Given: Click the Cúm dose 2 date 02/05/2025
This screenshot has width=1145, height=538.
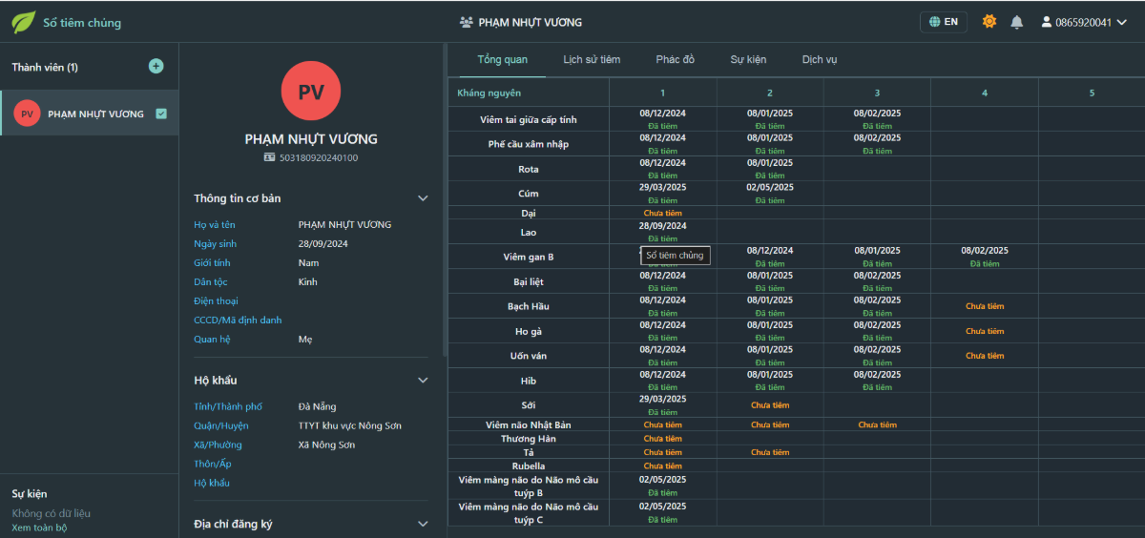Looking at the screenshot, I should (x=770, y=187).
